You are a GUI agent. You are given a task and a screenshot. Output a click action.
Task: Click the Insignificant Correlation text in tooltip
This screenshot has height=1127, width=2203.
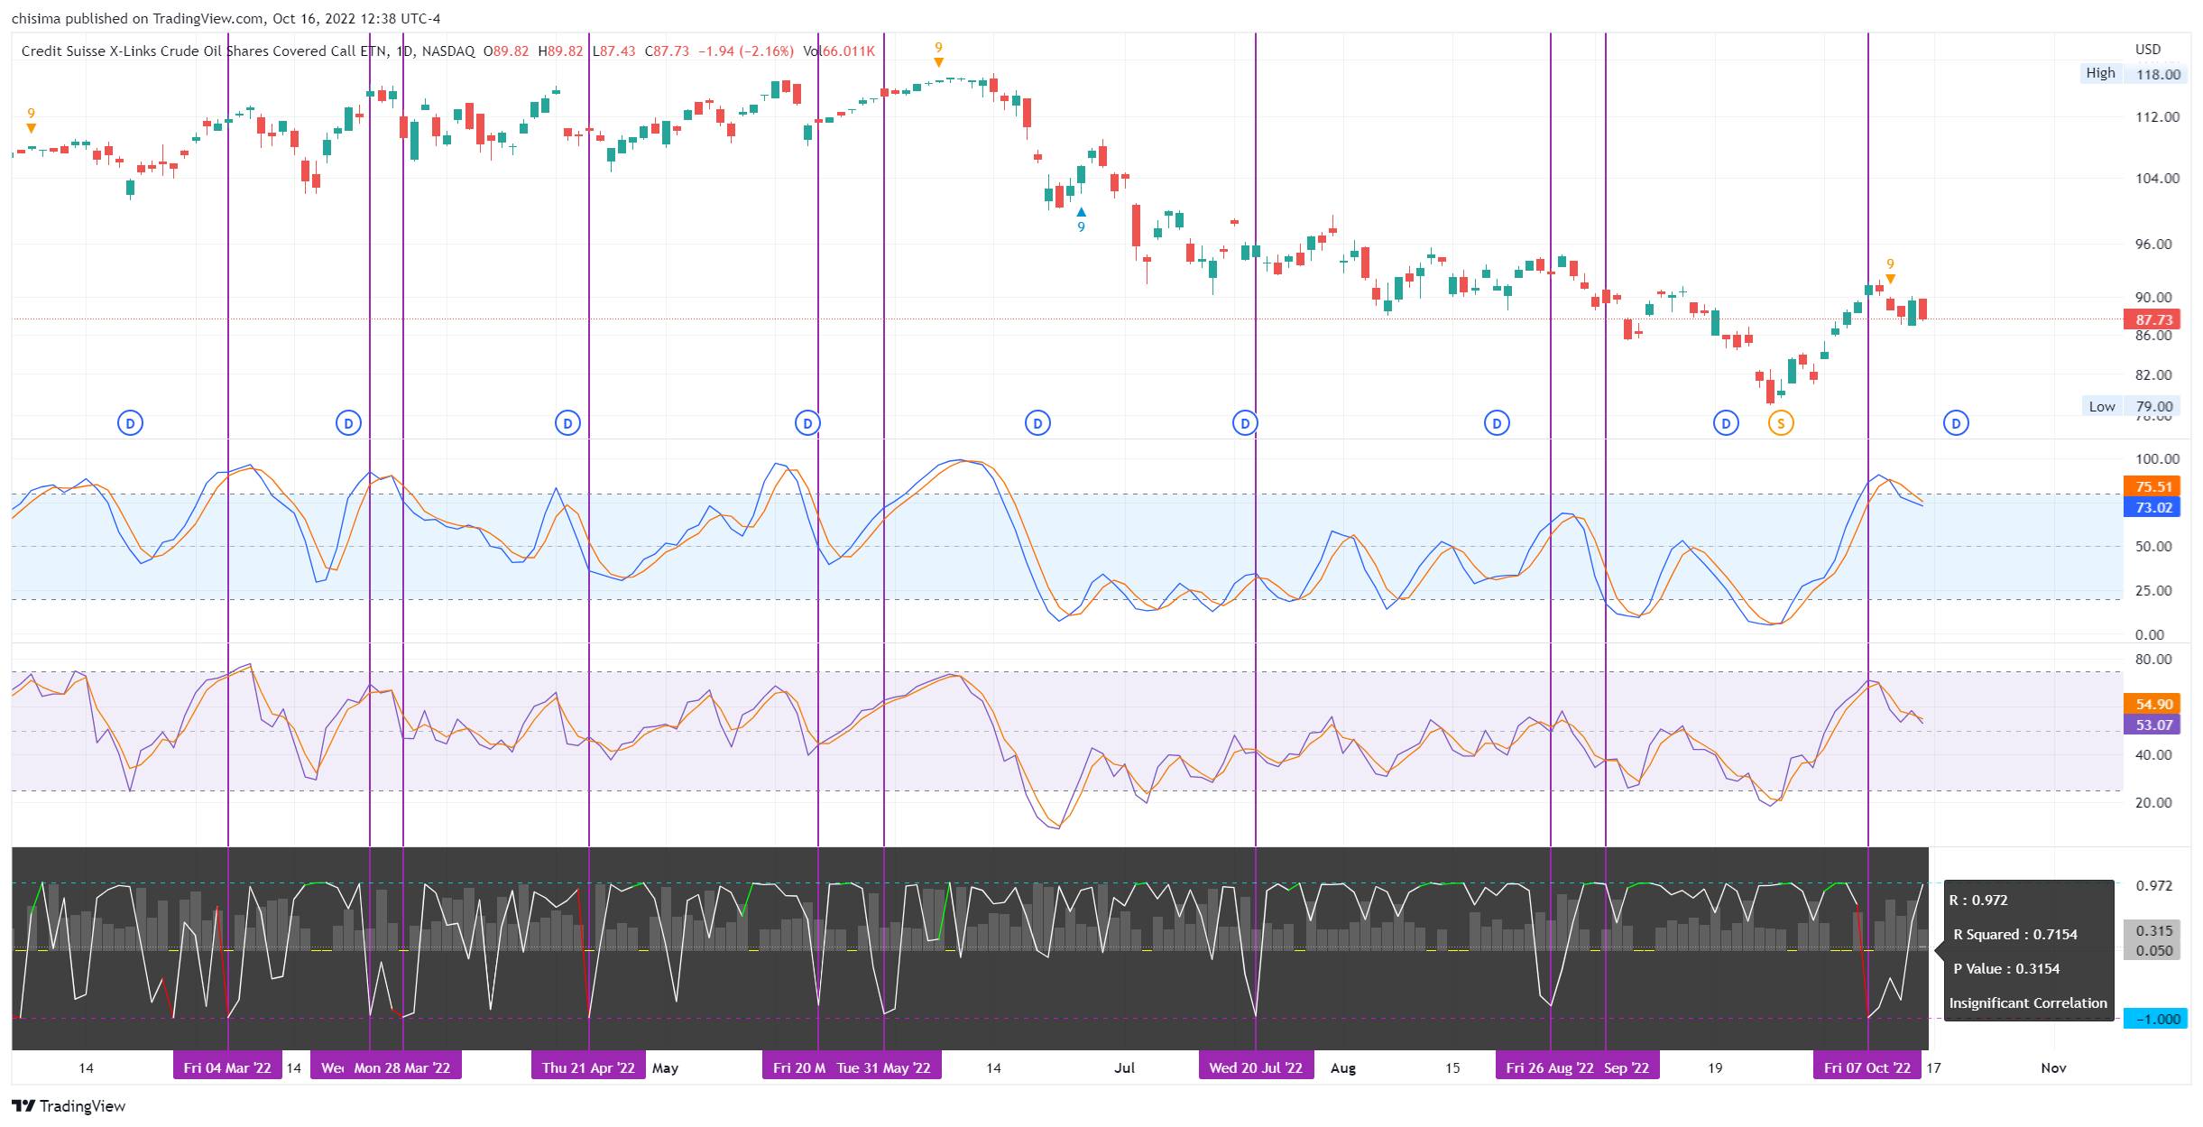(x=2027, y=1002)
